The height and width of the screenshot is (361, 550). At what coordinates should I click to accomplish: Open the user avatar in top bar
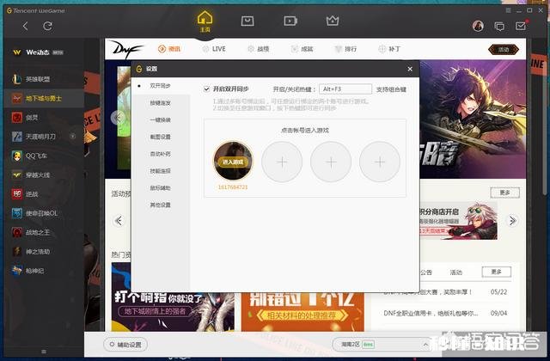(478, 26)
